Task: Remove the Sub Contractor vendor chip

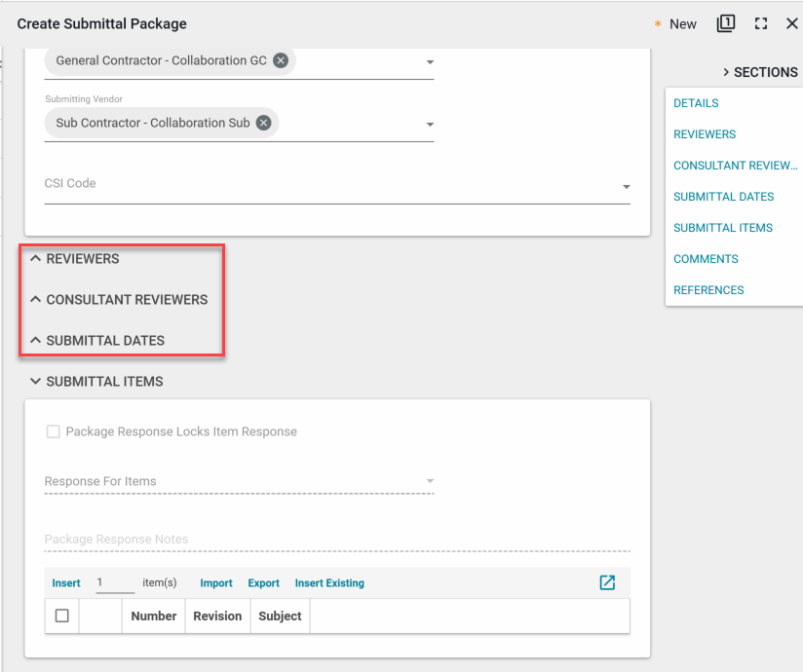Action: pos(263,123)
